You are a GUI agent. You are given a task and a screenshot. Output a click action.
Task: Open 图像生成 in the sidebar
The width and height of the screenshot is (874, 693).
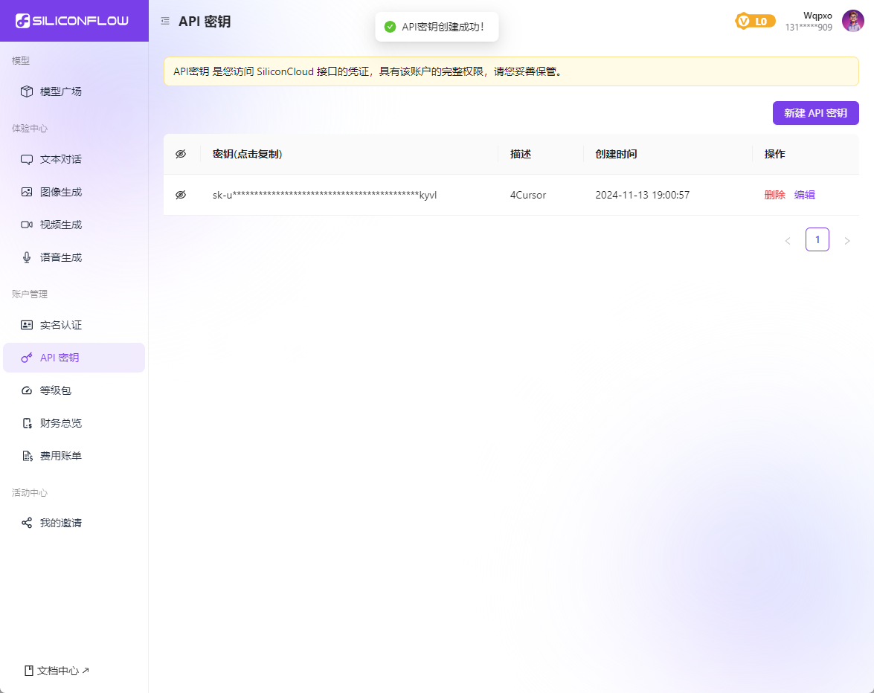coord(61,192)
